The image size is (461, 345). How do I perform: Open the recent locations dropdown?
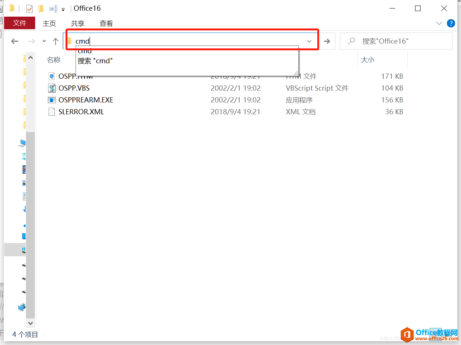[44, 41]
